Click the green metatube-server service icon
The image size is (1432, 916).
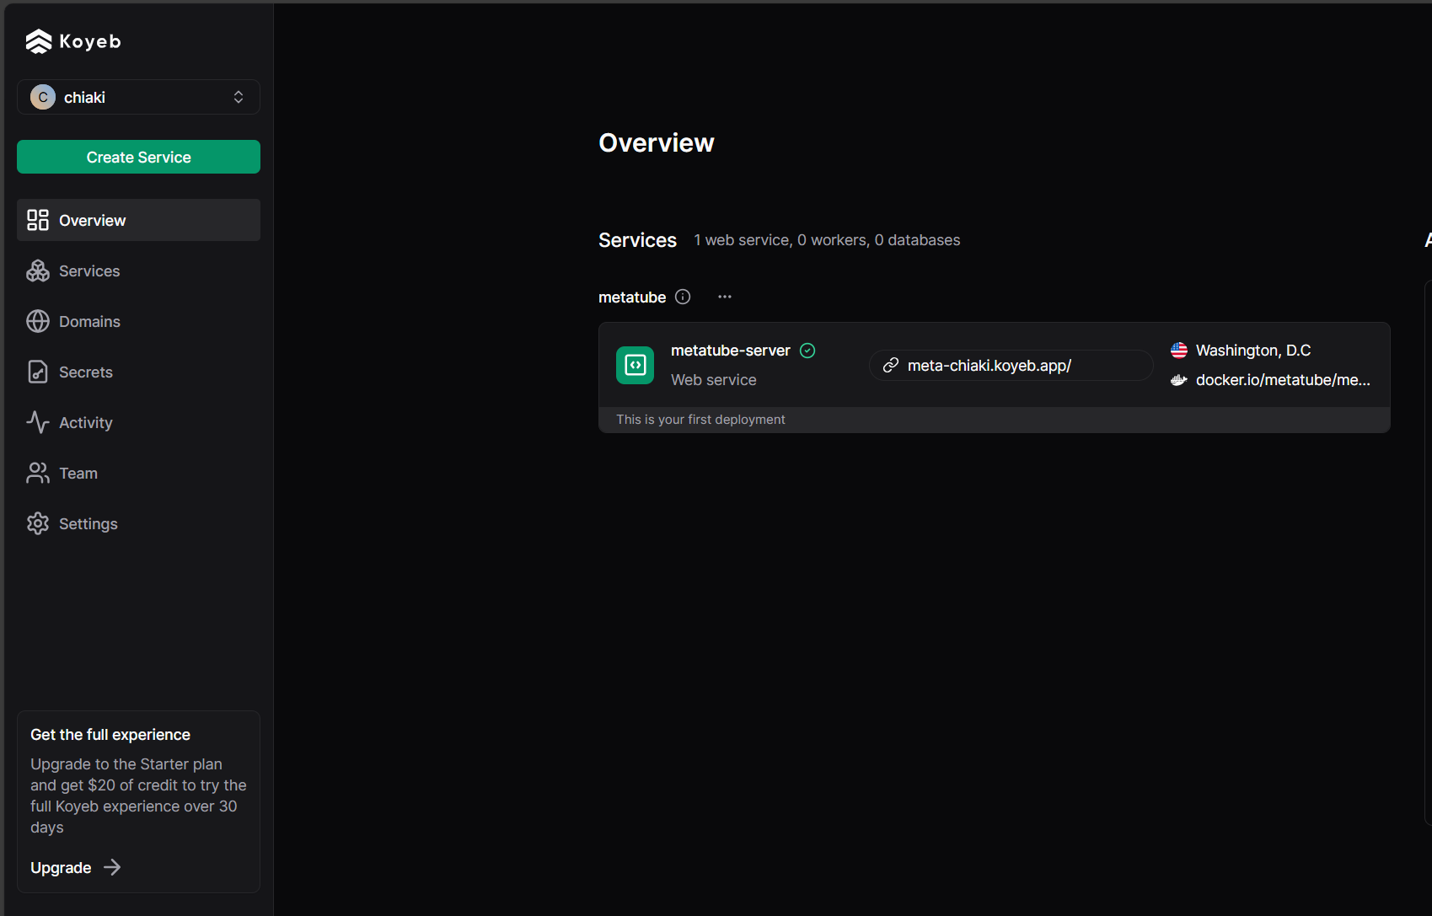pyautogui.click(x=635, y=365)
